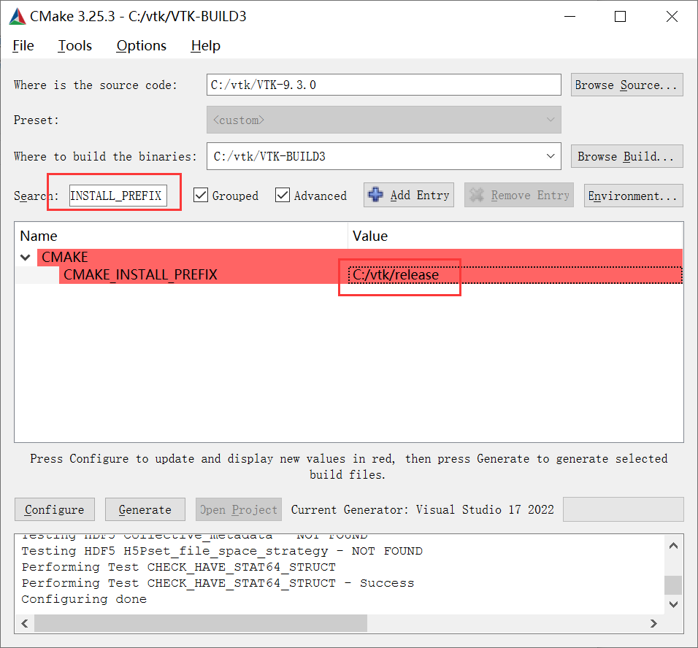Click the blue plus Add Entry icon
This screenshot has height=648, width=698.
tap(376, 195)
